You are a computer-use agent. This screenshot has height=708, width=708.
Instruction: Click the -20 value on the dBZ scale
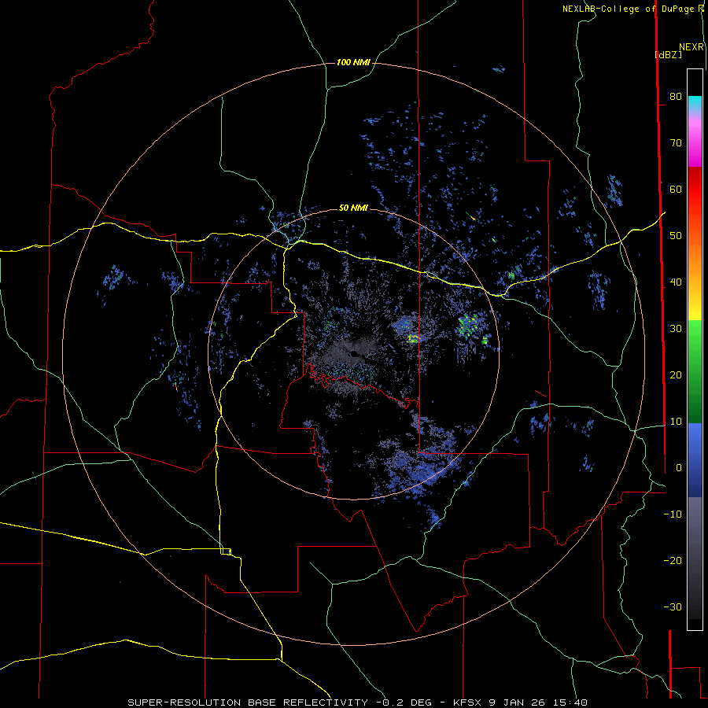click(673, 560)
